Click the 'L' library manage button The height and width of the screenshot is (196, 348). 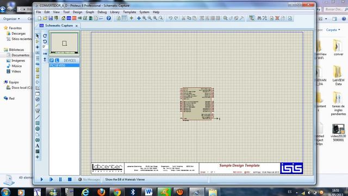[x=57, y=60]
